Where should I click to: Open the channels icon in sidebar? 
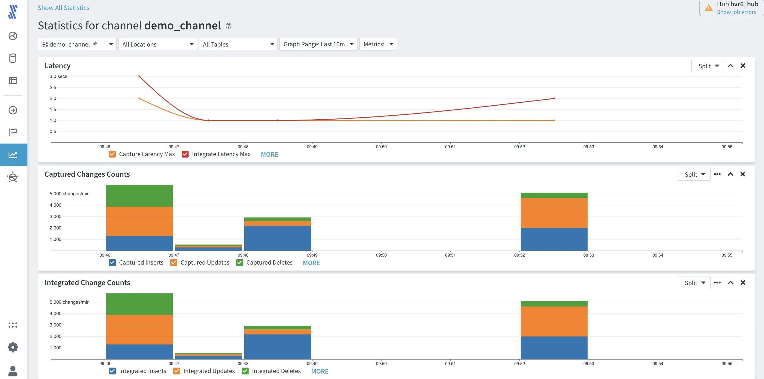coord(13,36)
